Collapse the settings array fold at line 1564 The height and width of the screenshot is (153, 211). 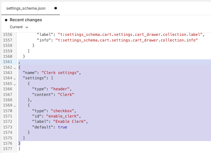[x=15, y=79]
